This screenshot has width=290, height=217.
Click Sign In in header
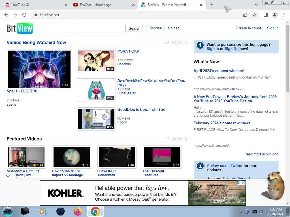click(273, 28)
